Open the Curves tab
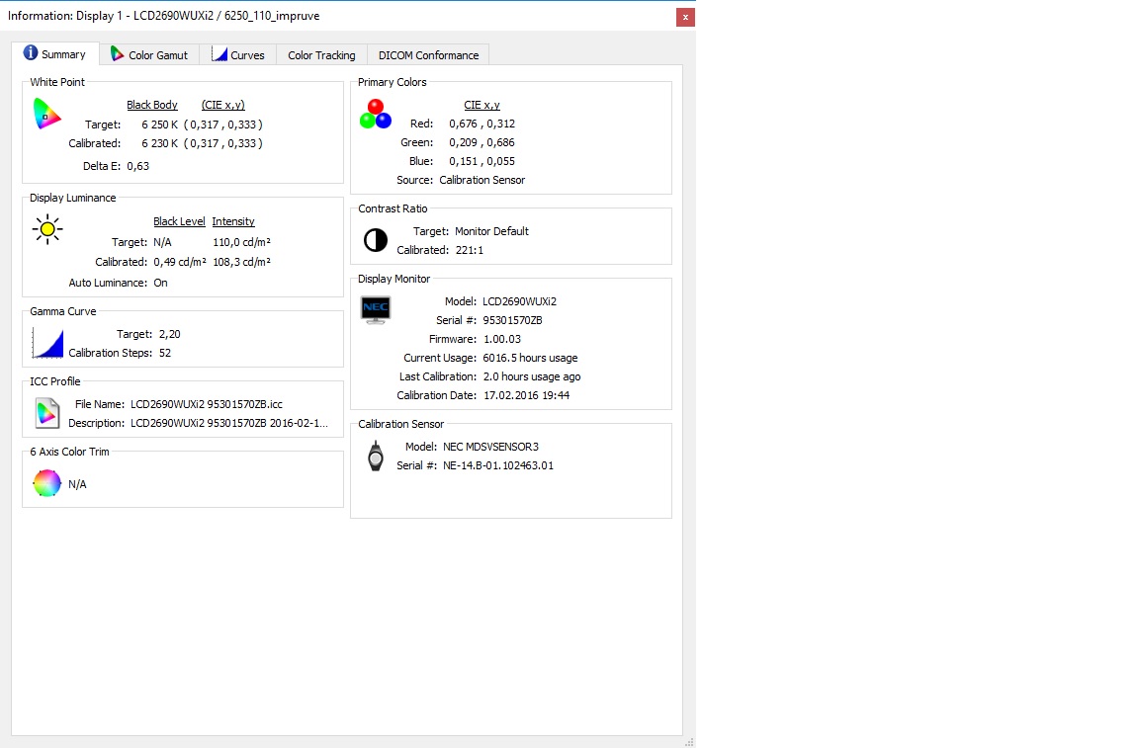Image resolution: width=1139 pixels, height=748 pixels. tap(238, 55)
